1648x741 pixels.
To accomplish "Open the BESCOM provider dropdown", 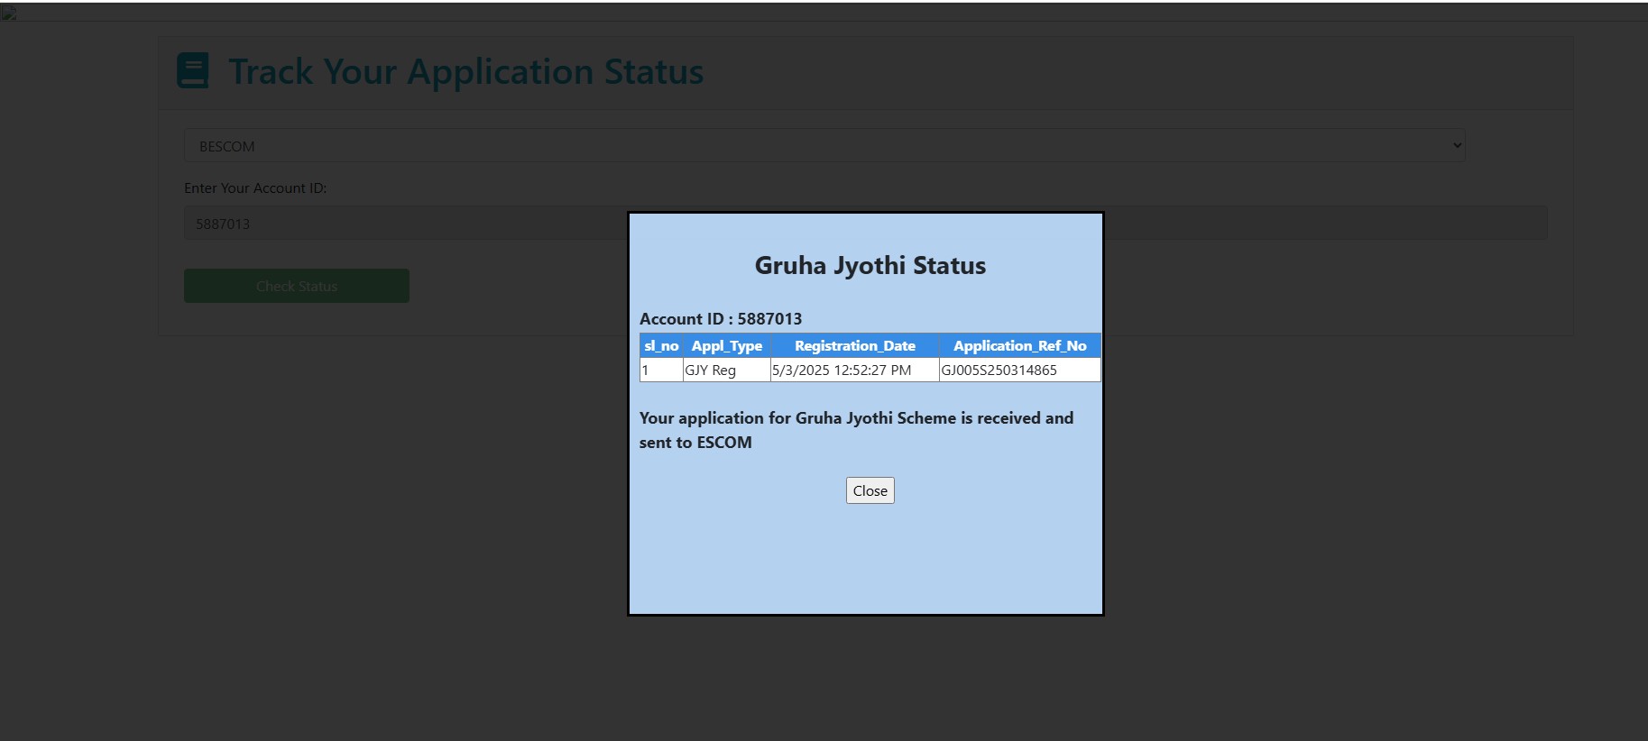I will pos(824,145).
